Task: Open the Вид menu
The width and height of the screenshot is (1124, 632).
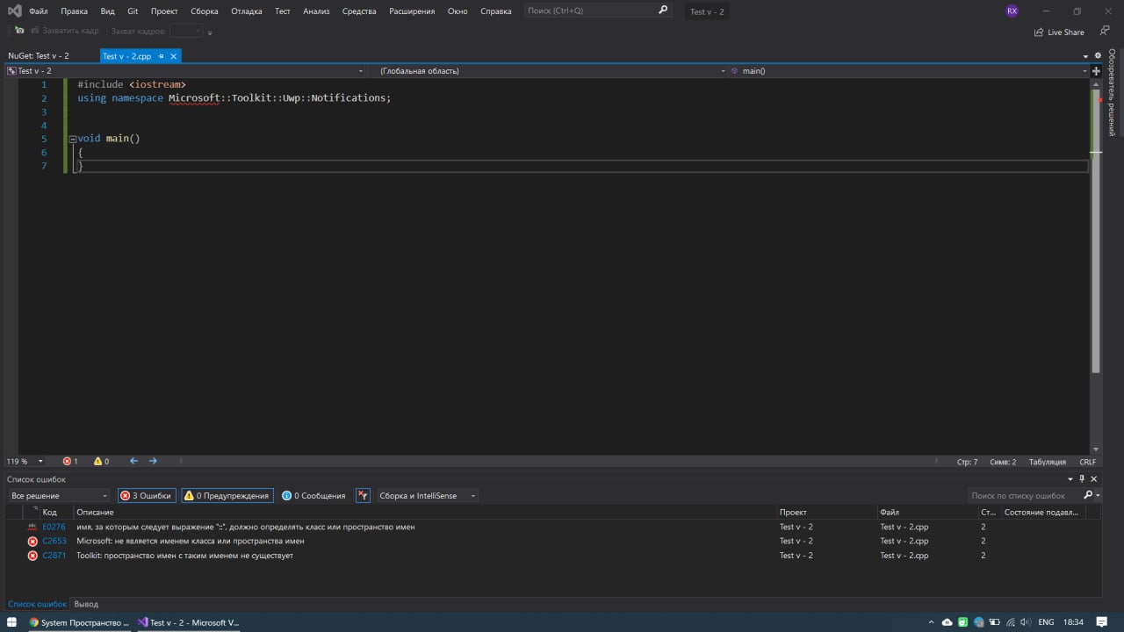Action: [x=107, y=11]
